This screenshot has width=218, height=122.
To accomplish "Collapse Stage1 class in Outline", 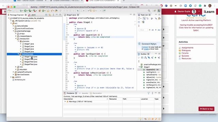I will coord(139,67).
